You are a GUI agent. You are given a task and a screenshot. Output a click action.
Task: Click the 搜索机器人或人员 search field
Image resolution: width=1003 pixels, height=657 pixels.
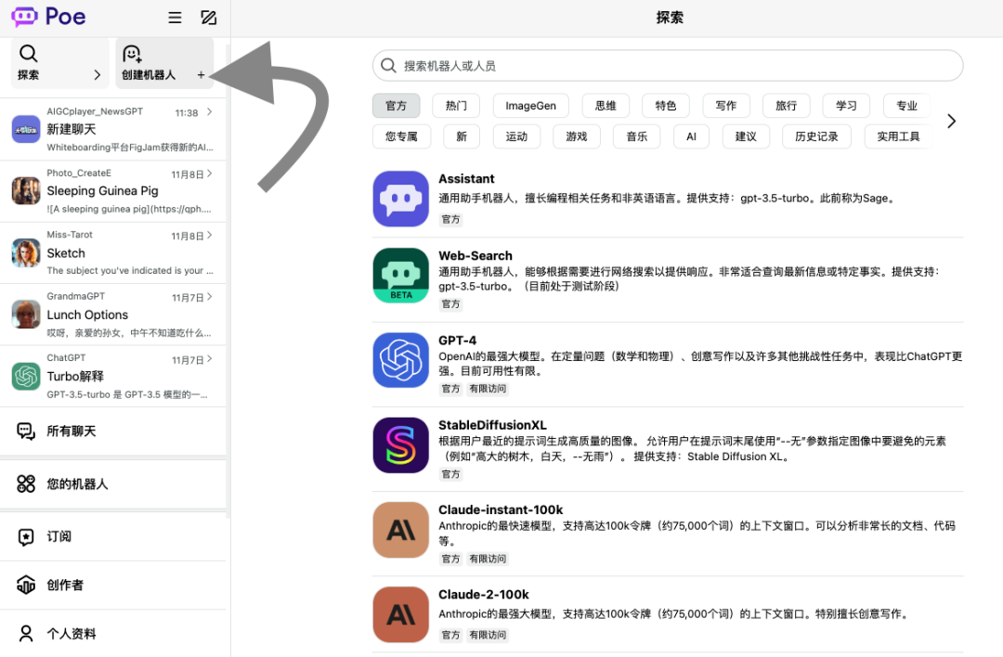tap(667, 66)
